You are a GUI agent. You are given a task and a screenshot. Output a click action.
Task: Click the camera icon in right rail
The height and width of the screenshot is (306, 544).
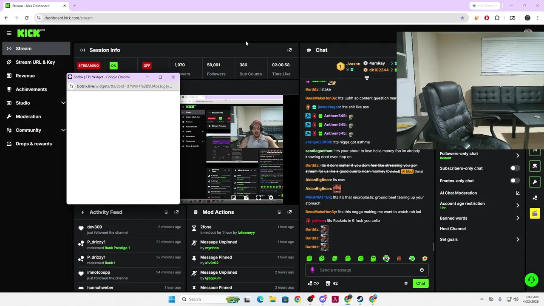535,166
